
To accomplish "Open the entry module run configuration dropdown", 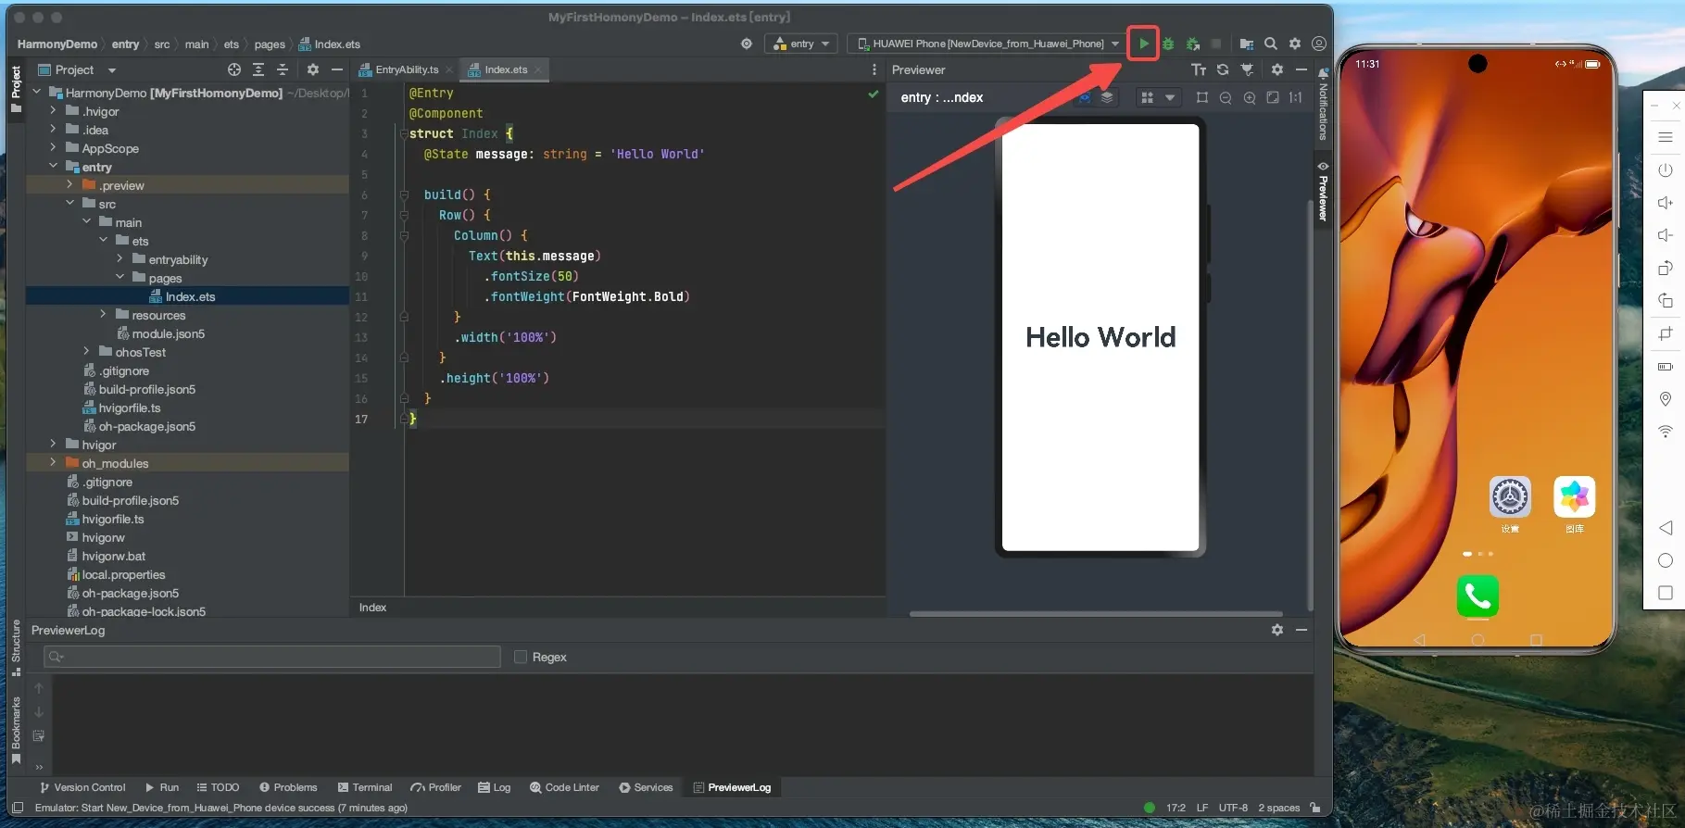I will coord(801,44).
